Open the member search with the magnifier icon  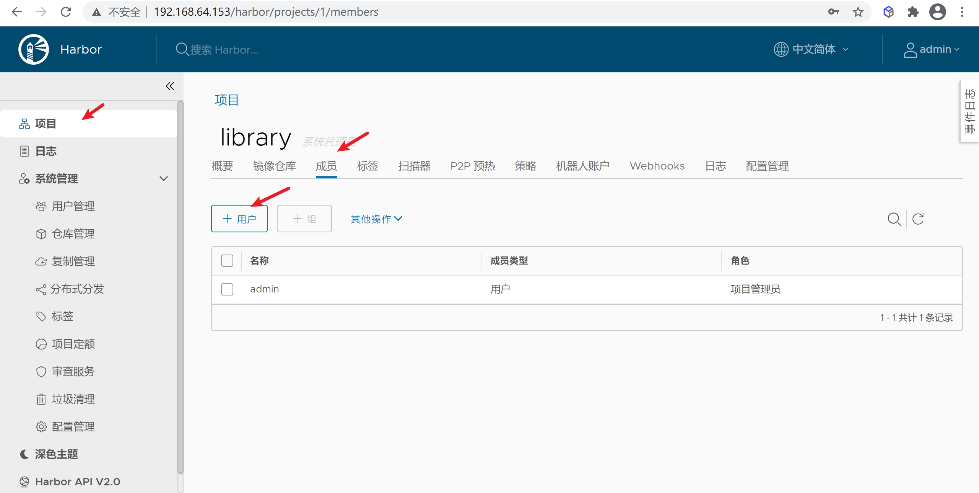pos(894,219)
